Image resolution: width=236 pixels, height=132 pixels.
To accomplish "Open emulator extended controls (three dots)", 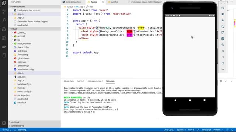I will pyautogui.click(x=223, y=69).
